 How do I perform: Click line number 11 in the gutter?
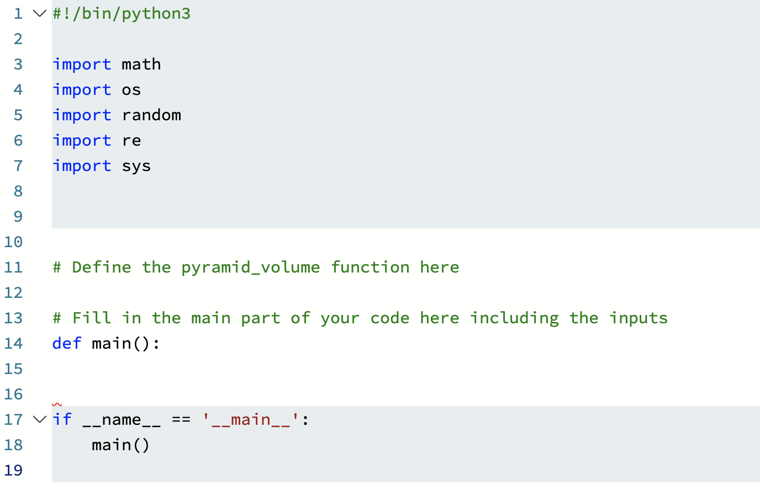13,267
